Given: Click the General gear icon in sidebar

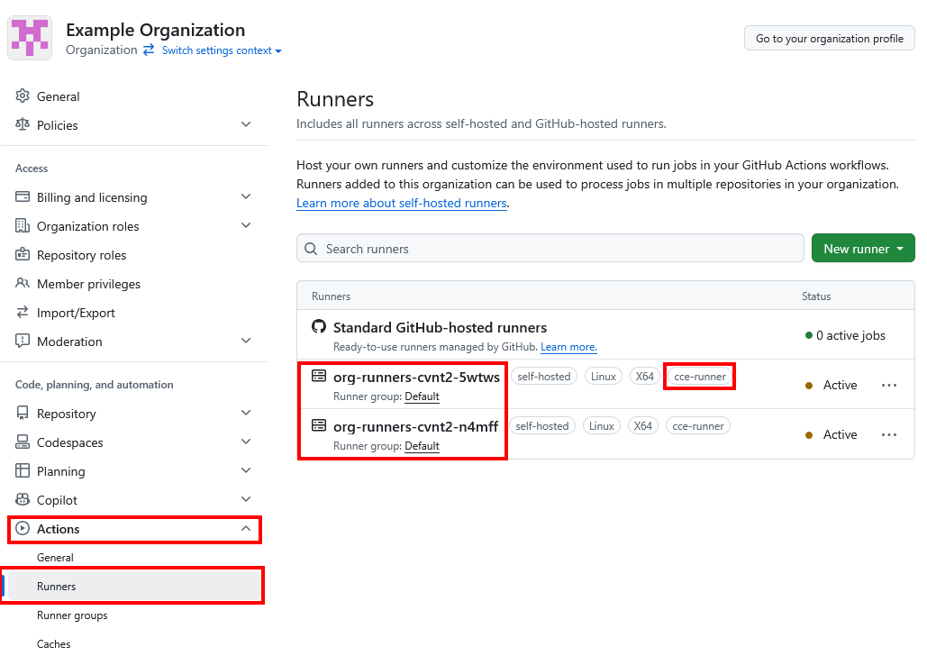Looking at the screenshot, I should point(23,96).
